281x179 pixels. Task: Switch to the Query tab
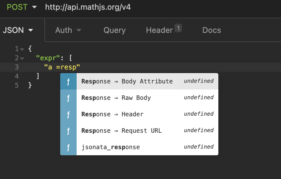click(x=115, y=30)
